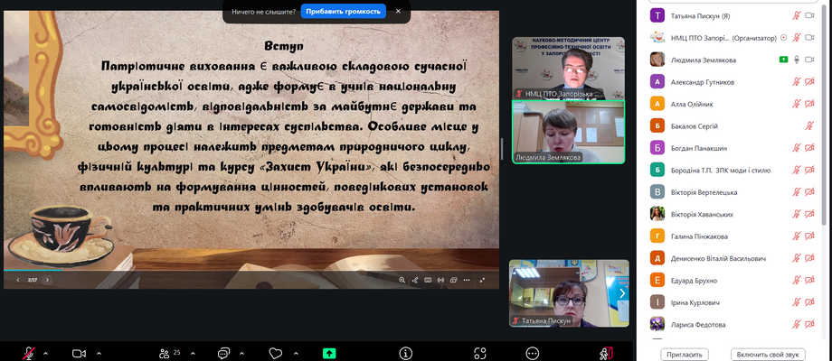
Task: Unmute the microphone in bottom toolbar
Action: click(x=29, y=353)
